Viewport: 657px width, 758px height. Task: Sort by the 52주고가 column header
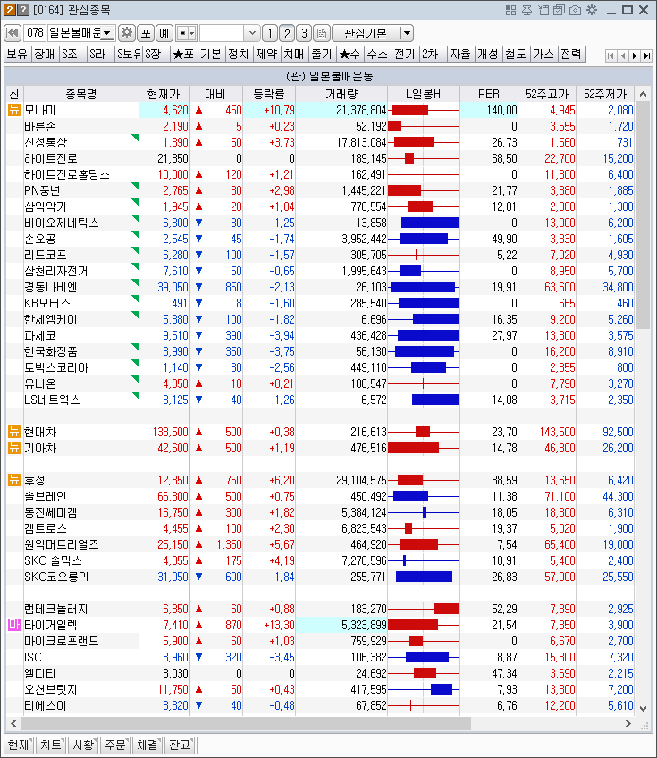tap(547, 94)
